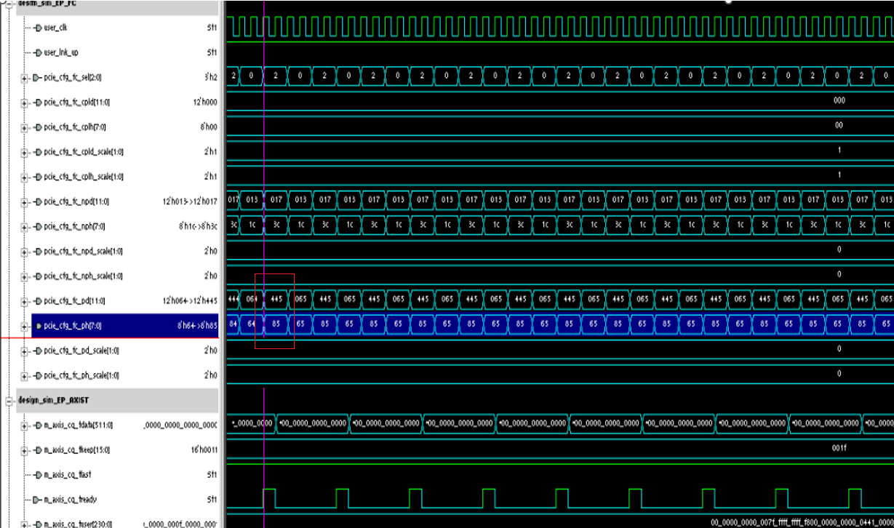Select the pcie_cfg_fc_pd_scale[1:0] signal name
894x528 pixels.
[x=81, y=351]
